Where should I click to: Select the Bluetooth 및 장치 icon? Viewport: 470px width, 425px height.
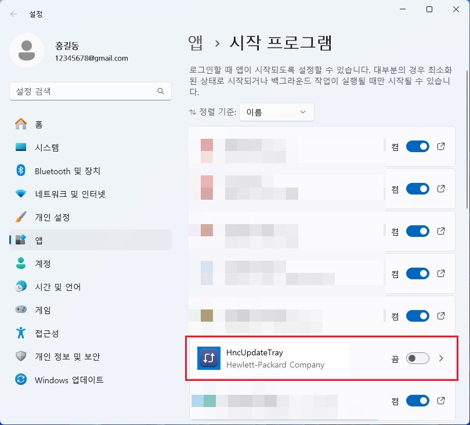click(21, 171)
